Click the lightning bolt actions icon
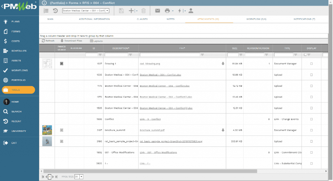The height and width of the screenshot is (181, 333). click(x=180, y=11)
